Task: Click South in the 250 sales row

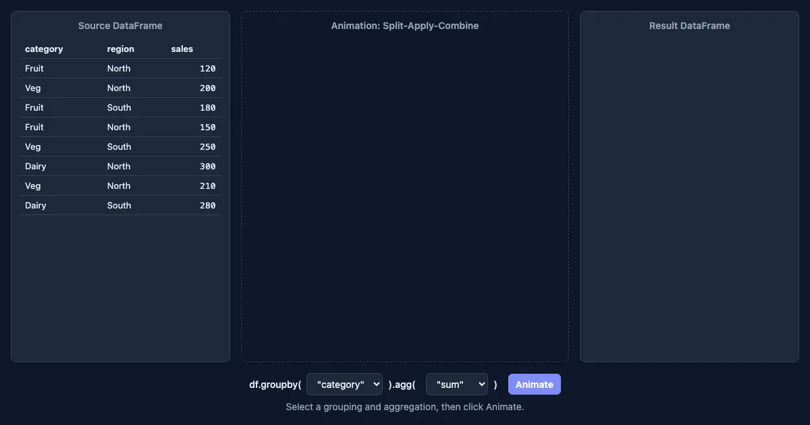Action: click(x=119, y=147)
